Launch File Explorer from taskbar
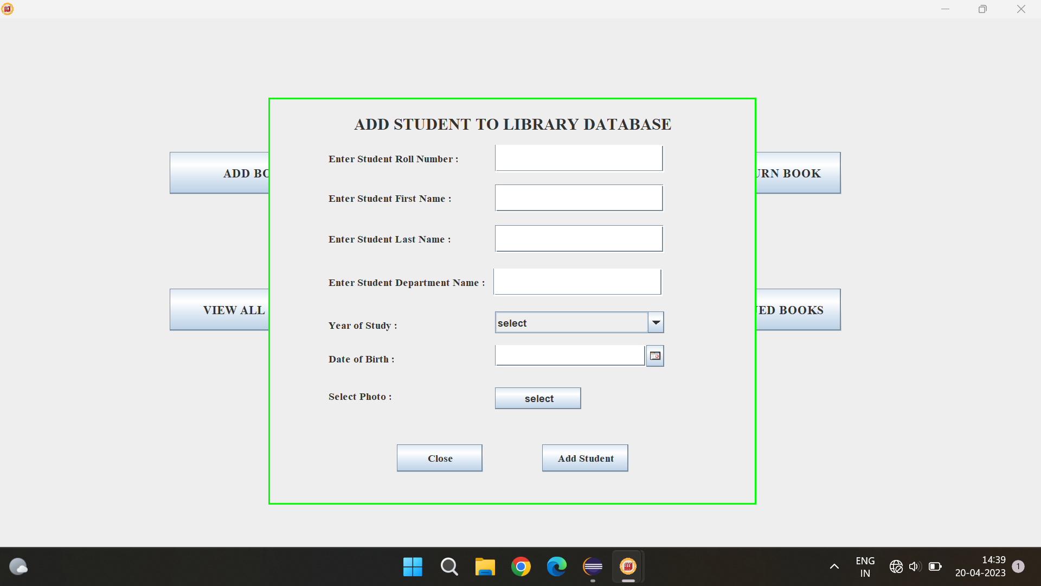 (x=485, y=566)
